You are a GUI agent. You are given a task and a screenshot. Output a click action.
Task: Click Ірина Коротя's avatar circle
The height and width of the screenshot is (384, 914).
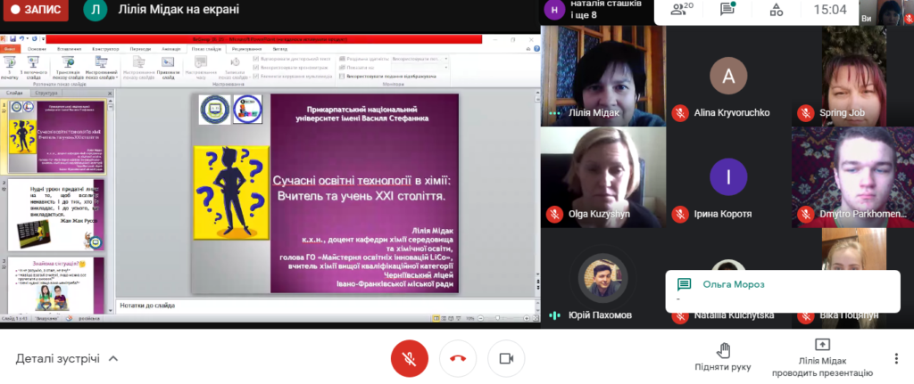tap(727, 177)
